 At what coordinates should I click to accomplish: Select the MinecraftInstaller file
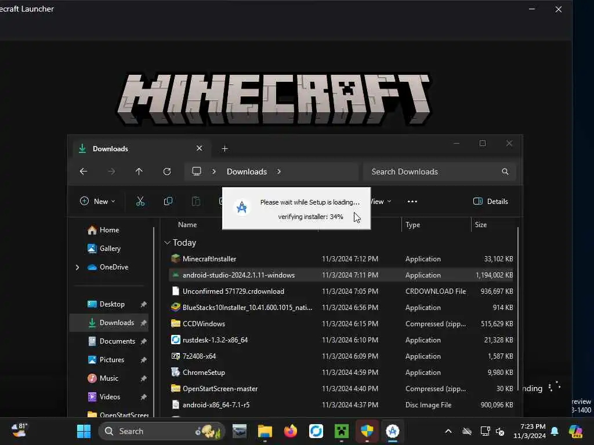[x=341, y=259]
